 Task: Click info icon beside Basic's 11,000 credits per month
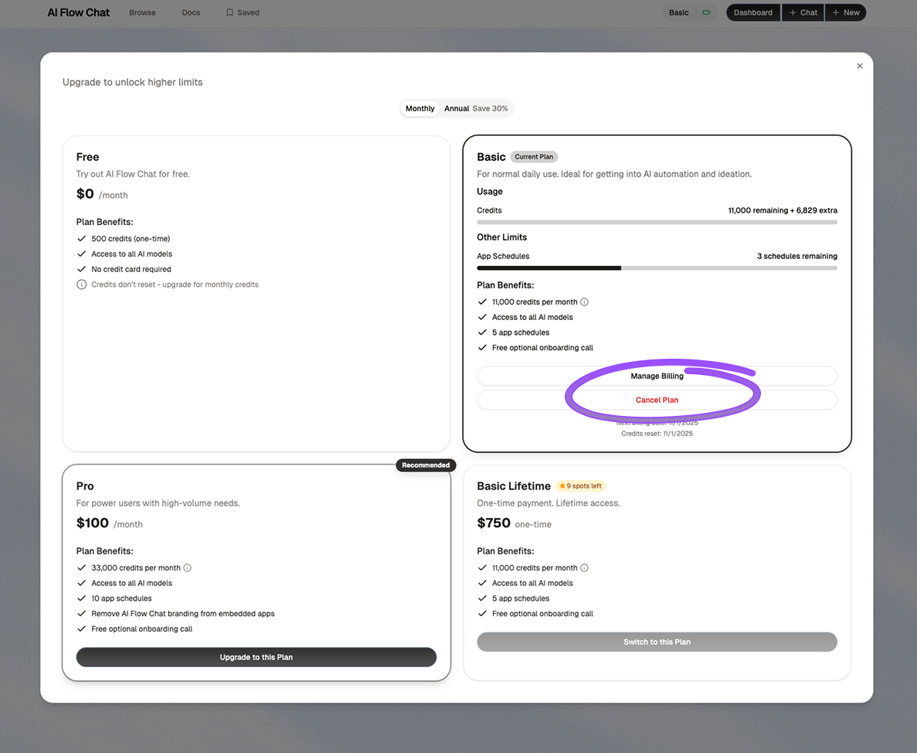584,302
